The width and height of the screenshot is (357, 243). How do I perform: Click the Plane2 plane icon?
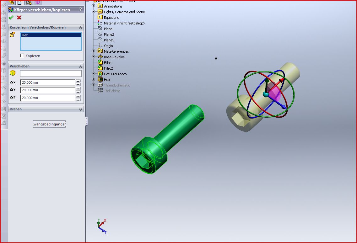pyautogui.click(x=100, y=34)
